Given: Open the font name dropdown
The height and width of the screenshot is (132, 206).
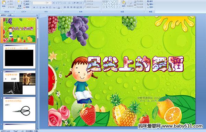Looking at the screenshot, I should [45, 3].
